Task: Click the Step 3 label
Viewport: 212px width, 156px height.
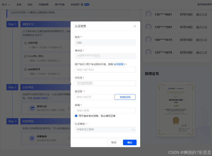Action: pyautogui.click(x=12, y=121)
